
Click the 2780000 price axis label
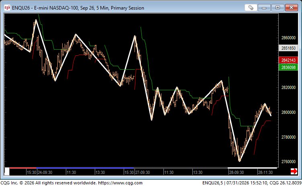click(288, 137)
